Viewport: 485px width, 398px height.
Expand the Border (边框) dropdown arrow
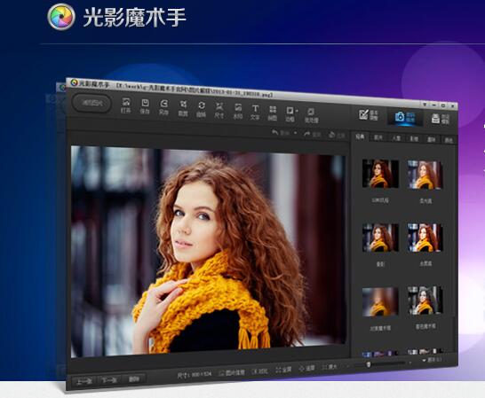(x=297, y=111)
